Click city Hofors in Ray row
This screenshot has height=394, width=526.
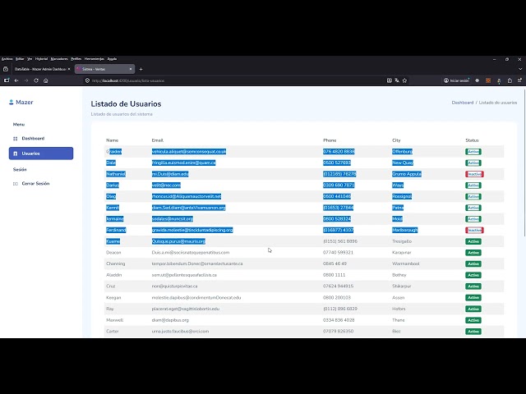point(399,309)
